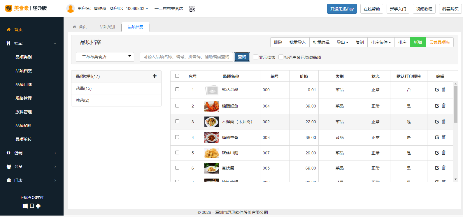Check the 拔丝山药 row checkbox
Image resolution: width=463 pixels, height=217 pixels.
(177, 153)
